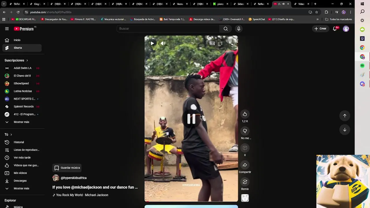Toggle closed captions on the short

coord(212,43)
